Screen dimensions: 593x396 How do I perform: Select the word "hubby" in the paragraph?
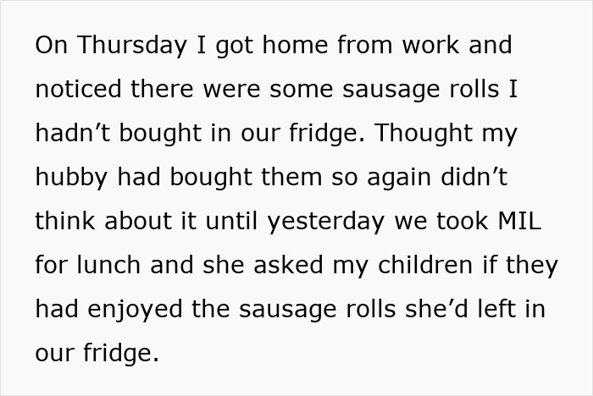(71, 178)
